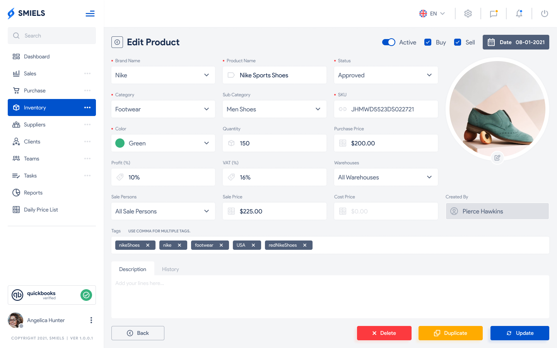
Task: Collapse sidebar with hamburger menu icon
Action: [90, 14]
